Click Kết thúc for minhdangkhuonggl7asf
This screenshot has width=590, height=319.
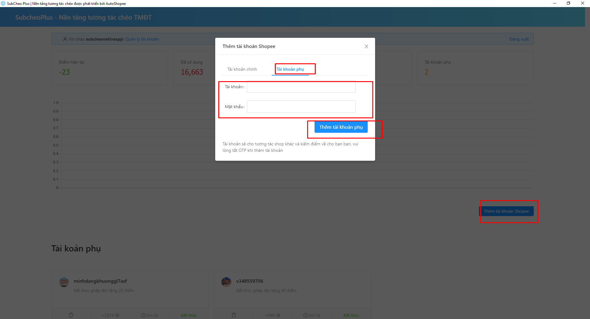189,315
